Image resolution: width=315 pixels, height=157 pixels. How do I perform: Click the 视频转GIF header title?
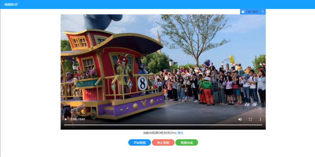pos(11,4)
